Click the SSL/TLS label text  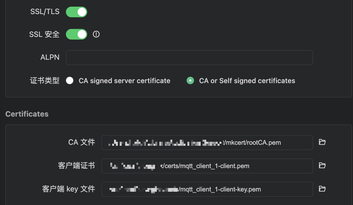(45, 12)
